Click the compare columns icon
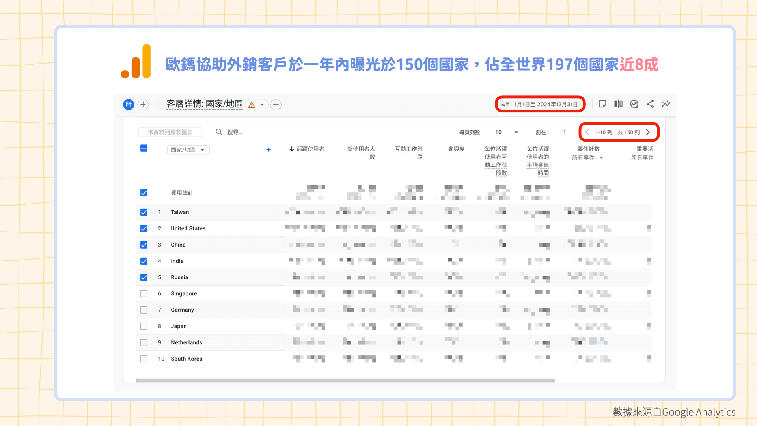Viewport: 757px width, 426px height. (618, 104)
